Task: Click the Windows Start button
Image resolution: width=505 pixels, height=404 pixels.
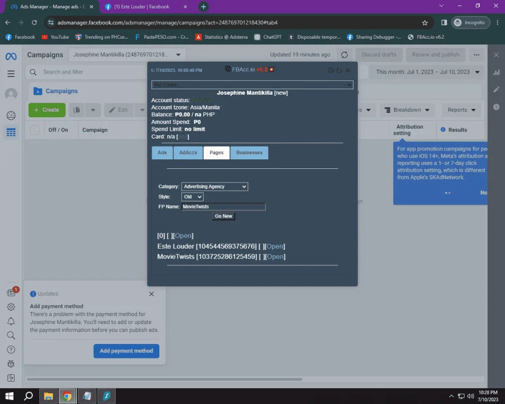Action: pos(10,396)
